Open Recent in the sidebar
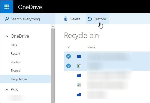 tap(15, 54)
